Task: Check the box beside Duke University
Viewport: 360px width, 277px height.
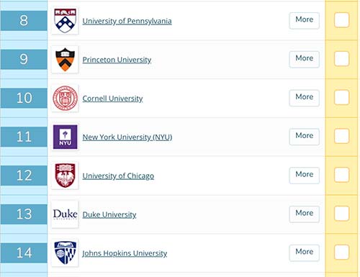Action: 341,214
